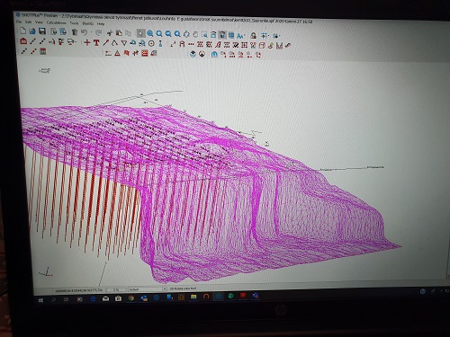Screen dimensions: 450x337
Task: Click the red triangle warning icon
Action: 118,53
